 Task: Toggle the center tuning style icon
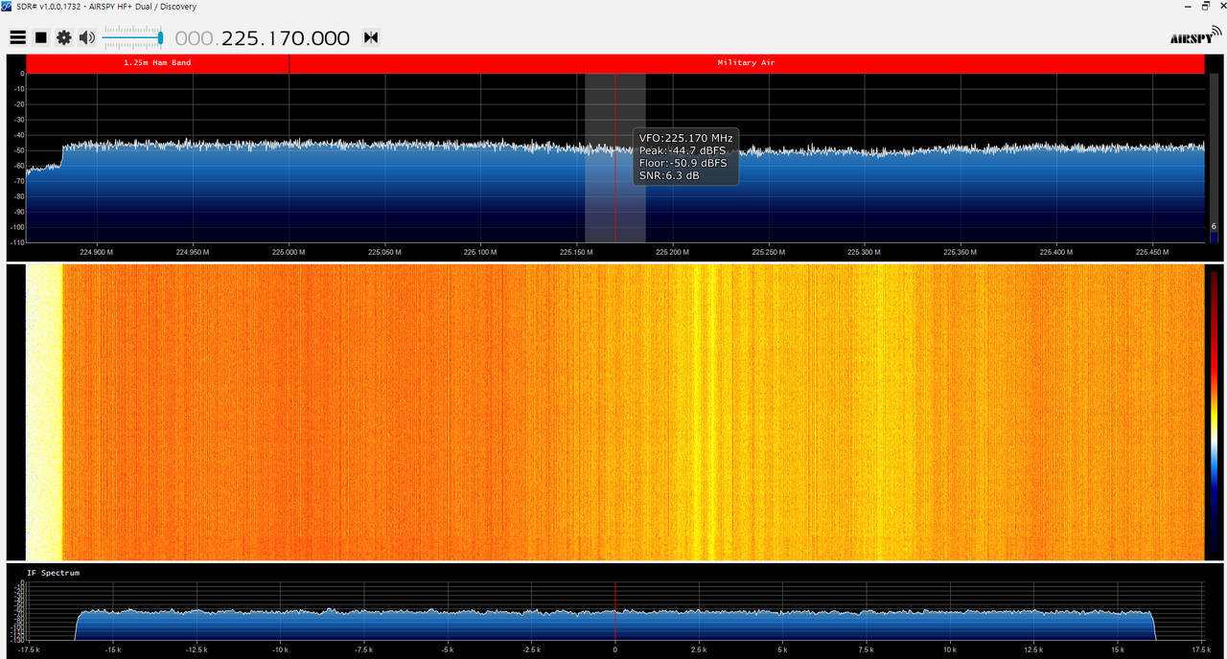[371, 38]
